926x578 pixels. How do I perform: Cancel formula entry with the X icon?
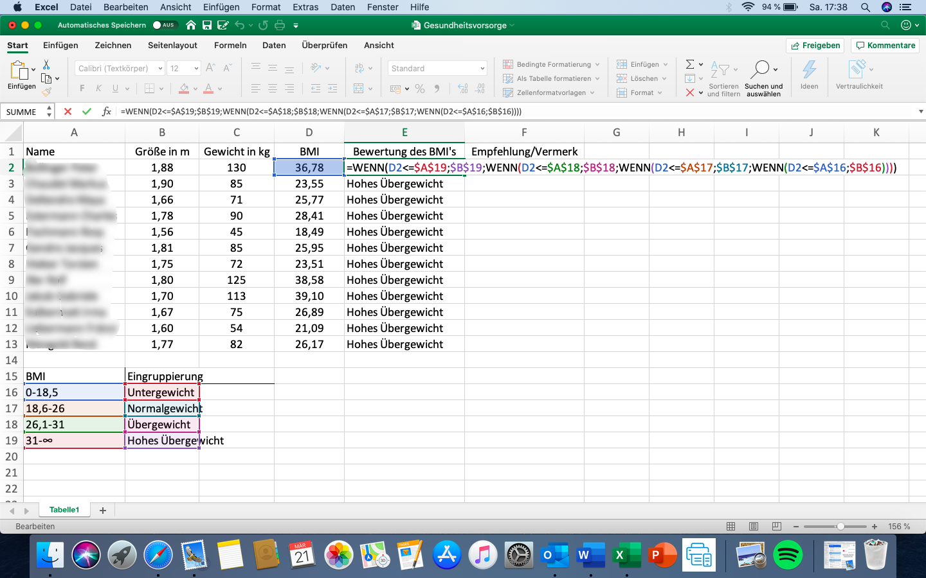[x=68, y=111]
